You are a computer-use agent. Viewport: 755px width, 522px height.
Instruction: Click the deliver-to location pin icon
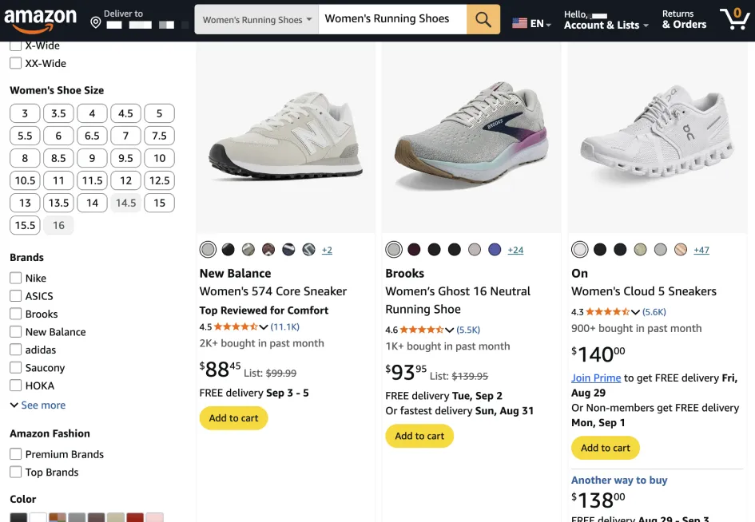point(96,22)
